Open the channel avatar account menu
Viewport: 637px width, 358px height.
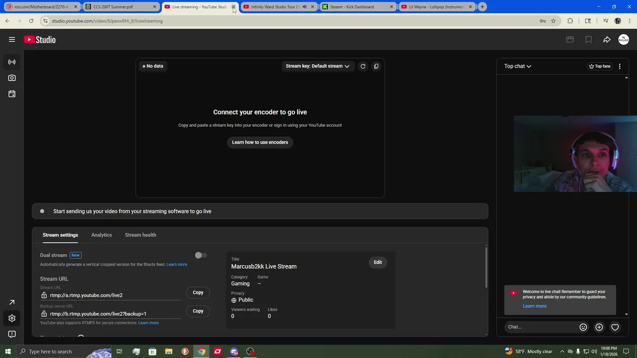(624, 40)
